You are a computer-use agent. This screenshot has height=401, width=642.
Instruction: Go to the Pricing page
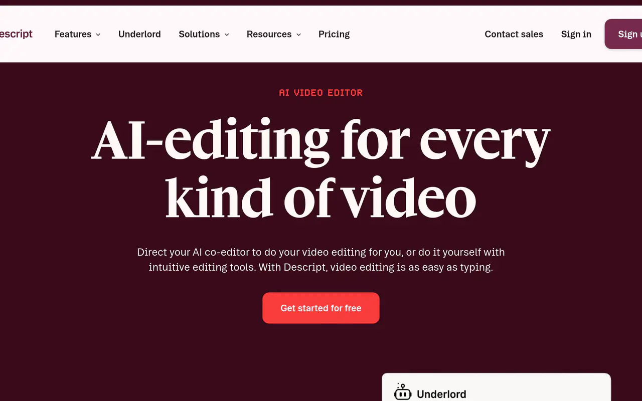pos(334,34)
